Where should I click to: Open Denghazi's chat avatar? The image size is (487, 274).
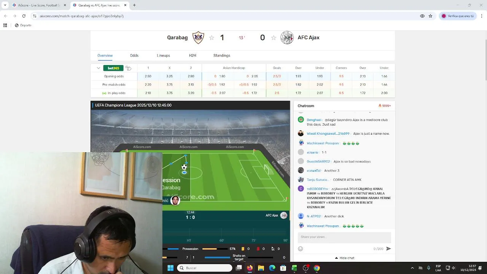[301, 120]
